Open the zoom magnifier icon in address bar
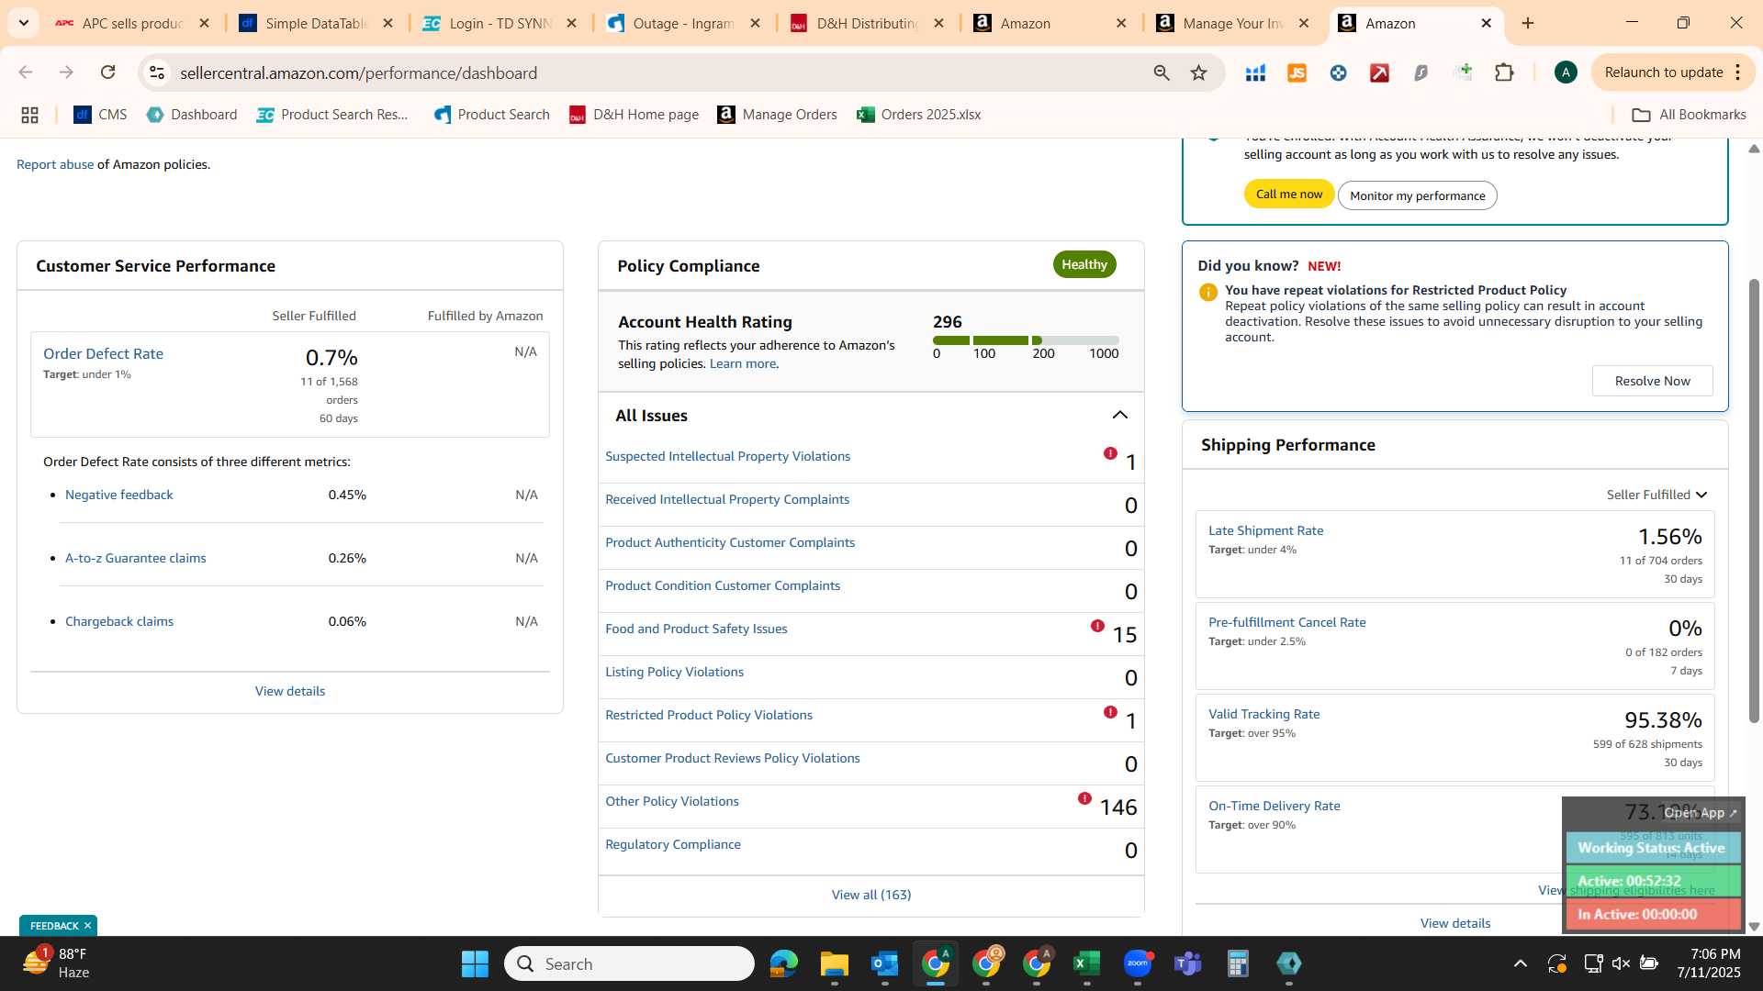The image size is (1763, 991). click(1162, 72)
